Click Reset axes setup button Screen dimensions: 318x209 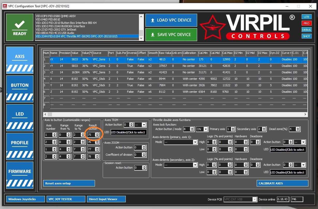69,183
